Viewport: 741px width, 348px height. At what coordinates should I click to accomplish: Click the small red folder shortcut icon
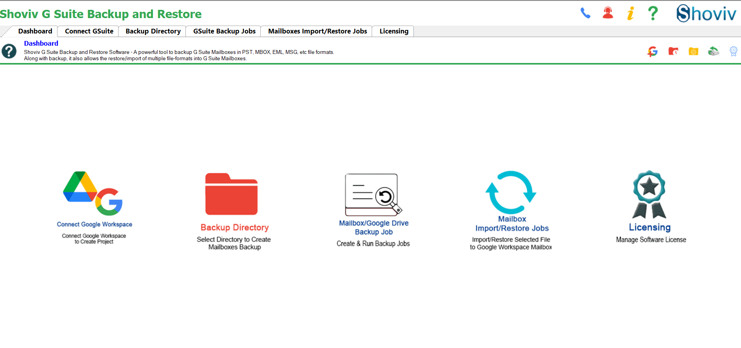[x=673, y=51]
